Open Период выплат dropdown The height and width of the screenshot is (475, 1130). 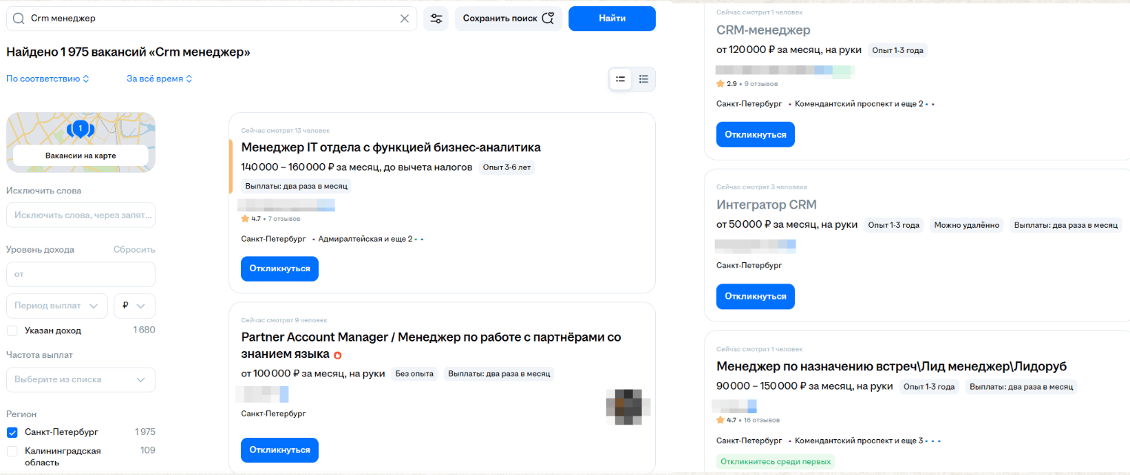point(57,306)
